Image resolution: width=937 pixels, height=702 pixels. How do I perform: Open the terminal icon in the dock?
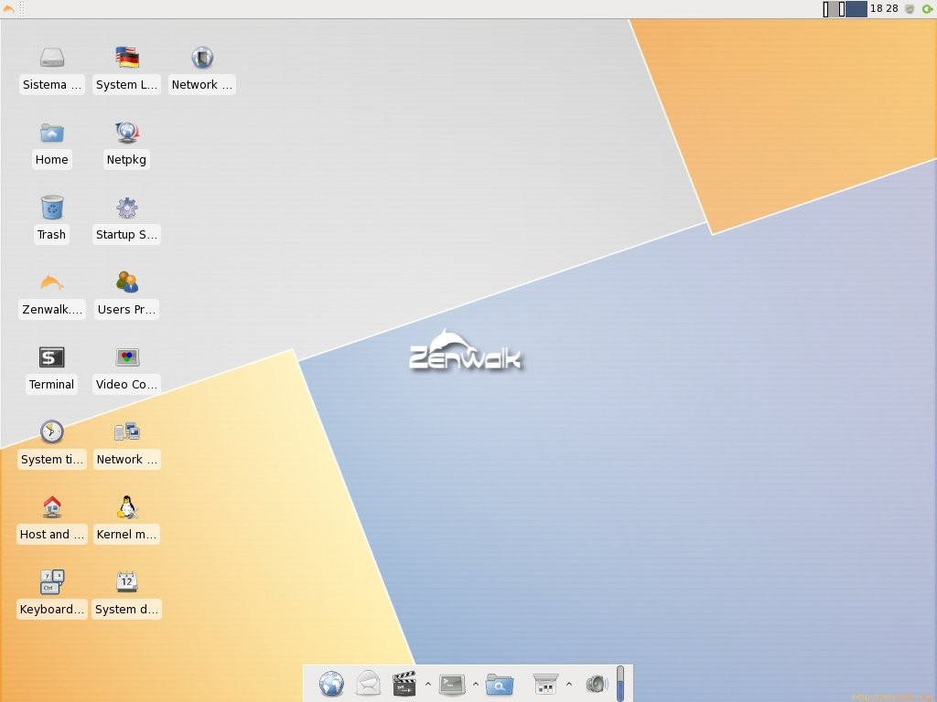[452, 684]
